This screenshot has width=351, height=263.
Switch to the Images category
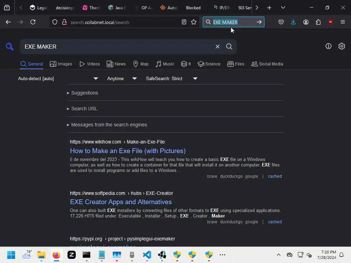(x=61, y=64)
